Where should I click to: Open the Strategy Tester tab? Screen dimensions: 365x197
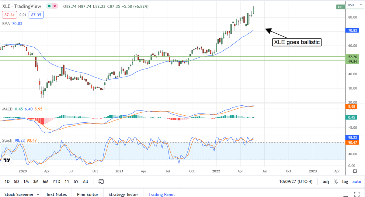coord(123,194)
